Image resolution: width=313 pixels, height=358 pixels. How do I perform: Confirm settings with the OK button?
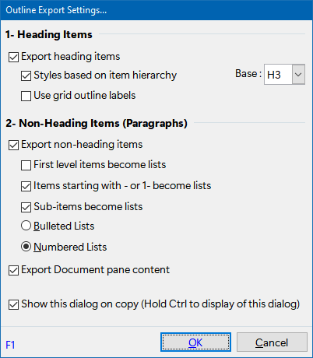tap(195, 342)
